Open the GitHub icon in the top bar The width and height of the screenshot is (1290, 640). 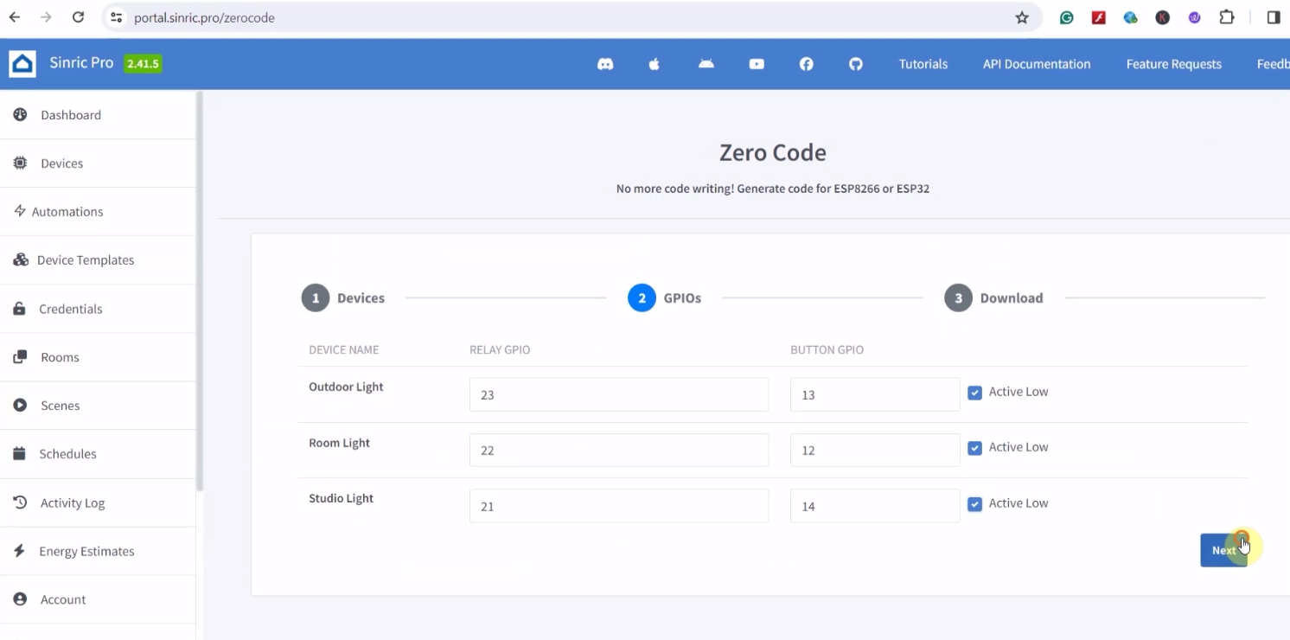[x=855, y=63]
